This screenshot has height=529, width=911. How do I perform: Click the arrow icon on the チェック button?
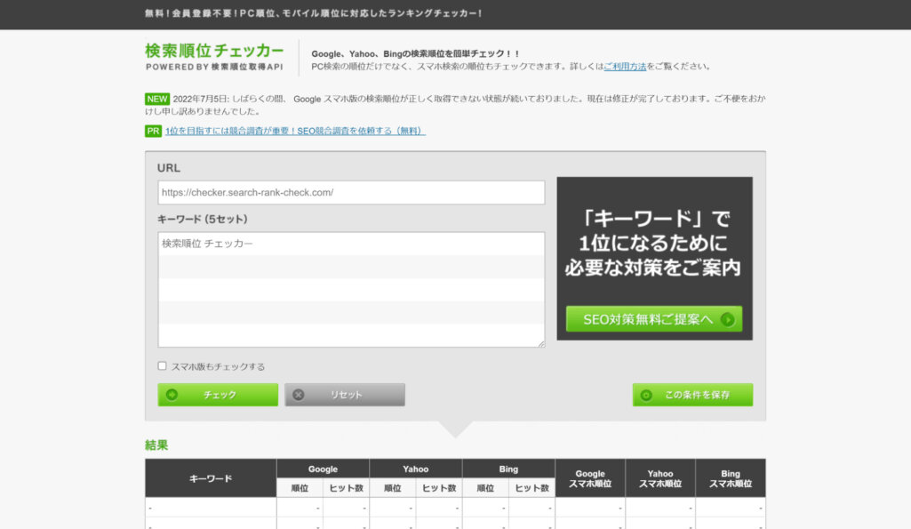[x=172, y=395]
